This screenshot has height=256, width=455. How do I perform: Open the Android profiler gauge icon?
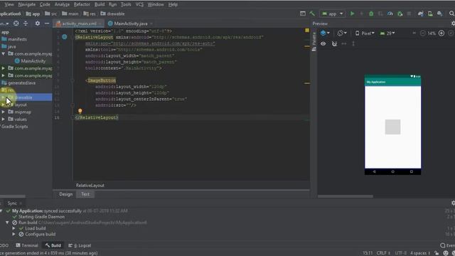[390, 14]
